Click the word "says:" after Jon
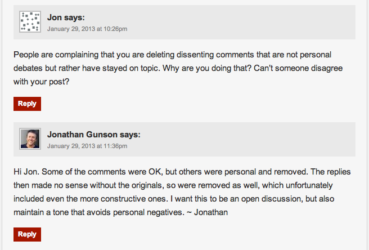 point(74,17)
